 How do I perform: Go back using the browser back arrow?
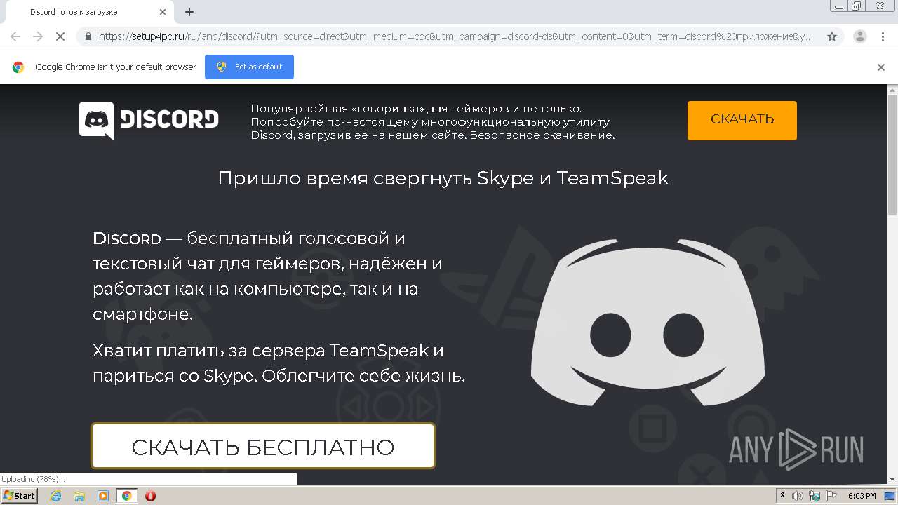point(15,36)
